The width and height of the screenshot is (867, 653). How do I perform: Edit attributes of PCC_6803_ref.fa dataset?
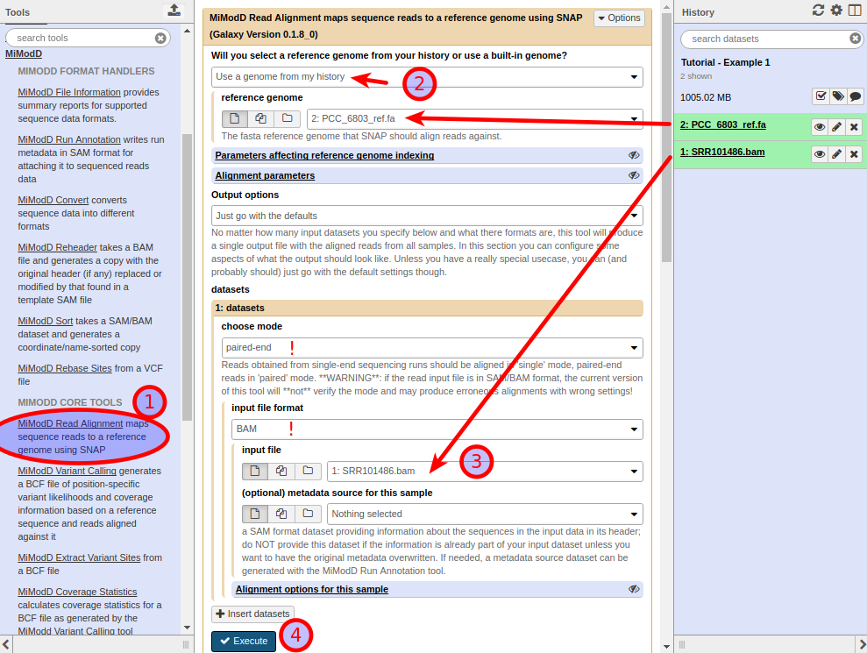pyautogui.click(x=836, y=127)
